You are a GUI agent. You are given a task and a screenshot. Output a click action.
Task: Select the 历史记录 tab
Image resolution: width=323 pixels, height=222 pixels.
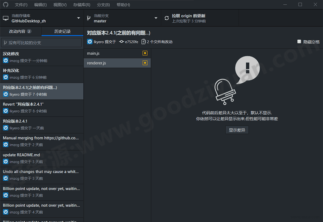click(x=62, y=31)
